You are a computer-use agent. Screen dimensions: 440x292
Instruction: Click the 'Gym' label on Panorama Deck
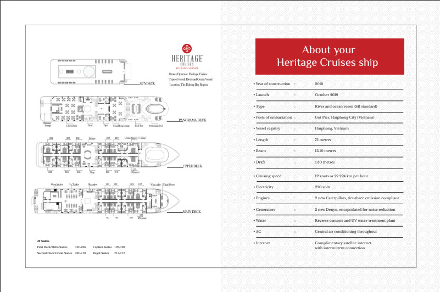pyautogui.click(x=90, y=126)
